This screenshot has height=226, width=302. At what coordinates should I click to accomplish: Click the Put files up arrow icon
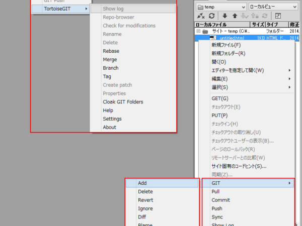coord(235,16)
